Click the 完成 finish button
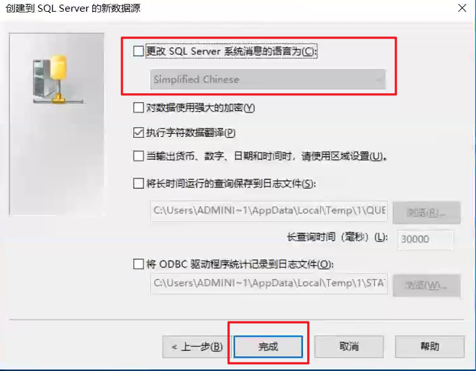Image resolution: width=476 pixels, height=371 pixels. coord(268,346)
